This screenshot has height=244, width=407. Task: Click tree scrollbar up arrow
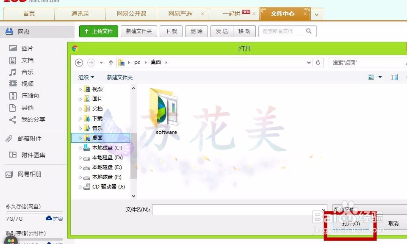pyautogui.click(x=133, y=89)
